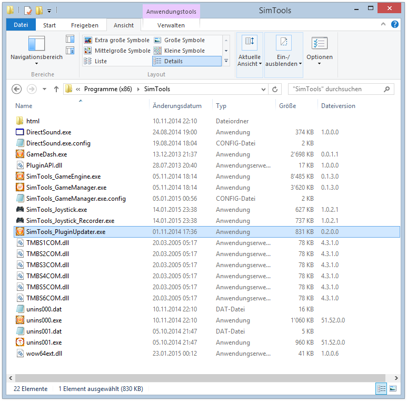Refresh the SimTools folder
407x401 pixels.
coord(275,90)
